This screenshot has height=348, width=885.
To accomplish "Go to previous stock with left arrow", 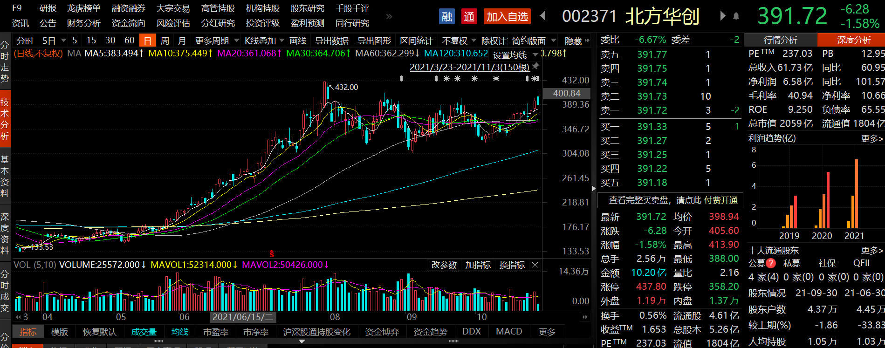I will pos(543,16).
